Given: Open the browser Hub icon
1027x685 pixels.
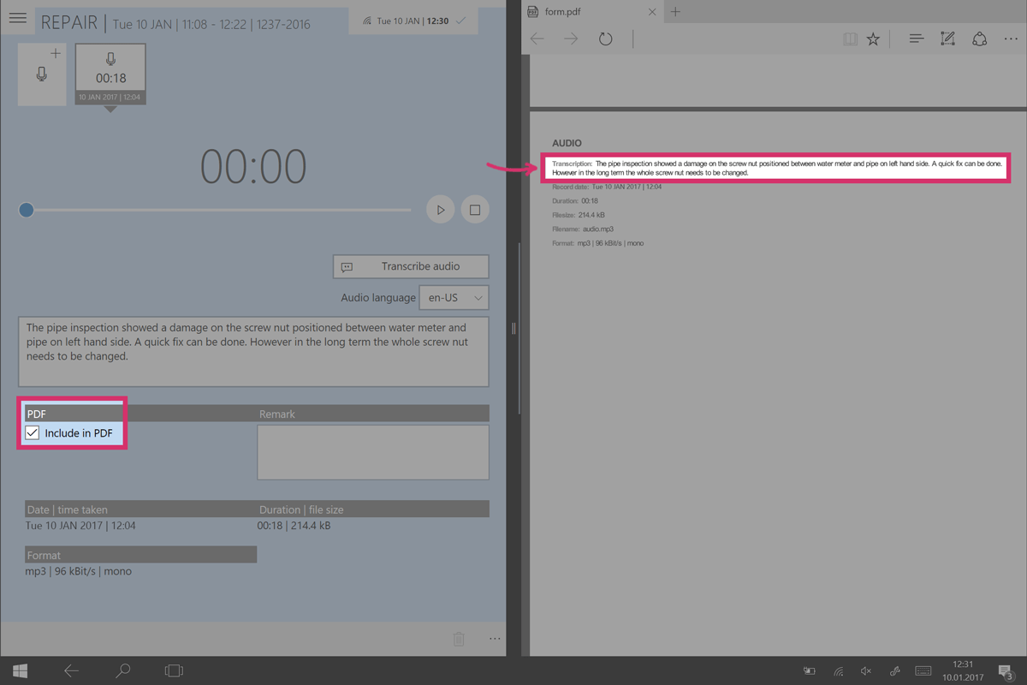Looking at the screenshot, I should tap(916, 39).
